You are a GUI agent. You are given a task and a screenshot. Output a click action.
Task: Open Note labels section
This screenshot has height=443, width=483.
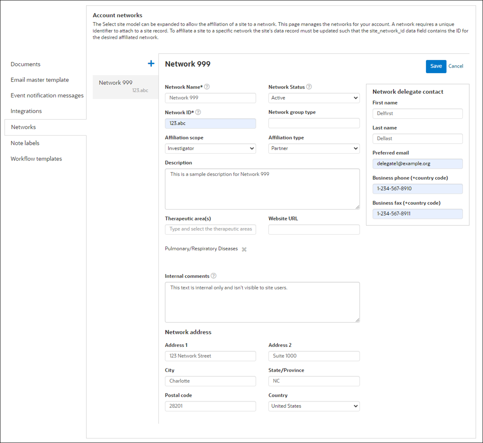(25, 143)
